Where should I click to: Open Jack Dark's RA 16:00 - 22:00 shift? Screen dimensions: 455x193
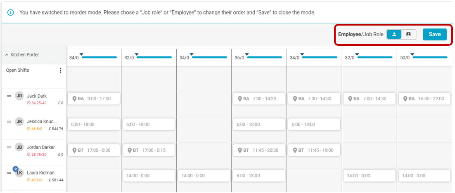click(424, 99)
